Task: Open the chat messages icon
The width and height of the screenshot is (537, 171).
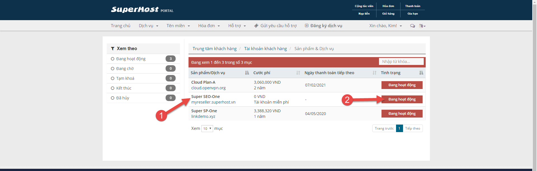Action: click(x=412, y=26)
